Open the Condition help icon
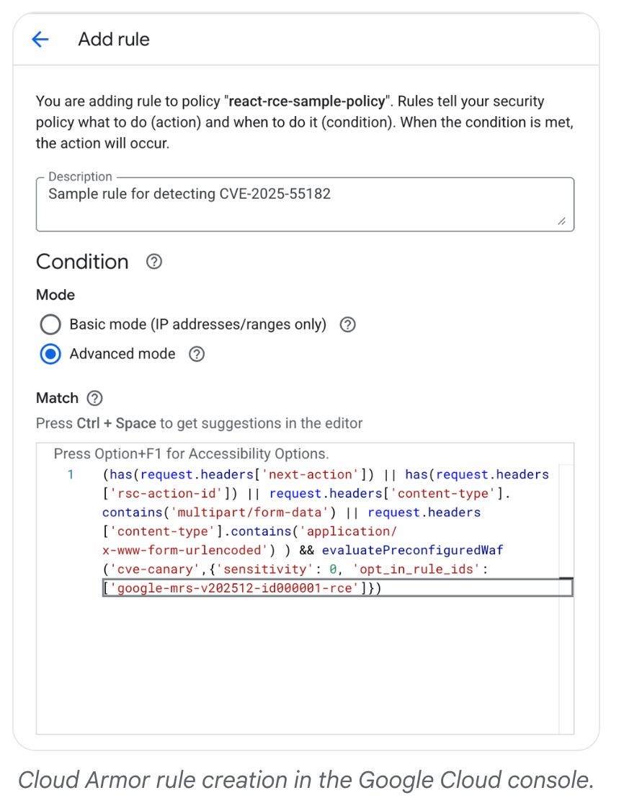The image size is (624, 803). 154,262
